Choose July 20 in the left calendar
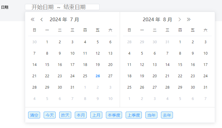This screenshot has width=222, height=128. (x=110, y=65)
